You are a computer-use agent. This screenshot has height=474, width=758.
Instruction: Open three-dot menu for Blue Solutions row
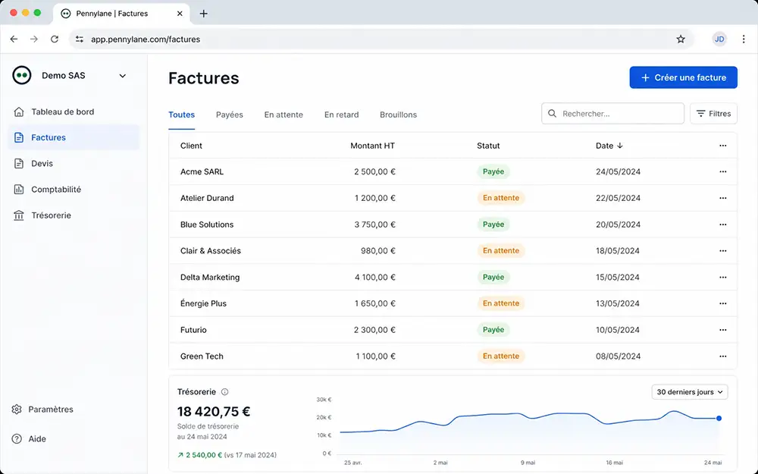click(x=722, y=224)
